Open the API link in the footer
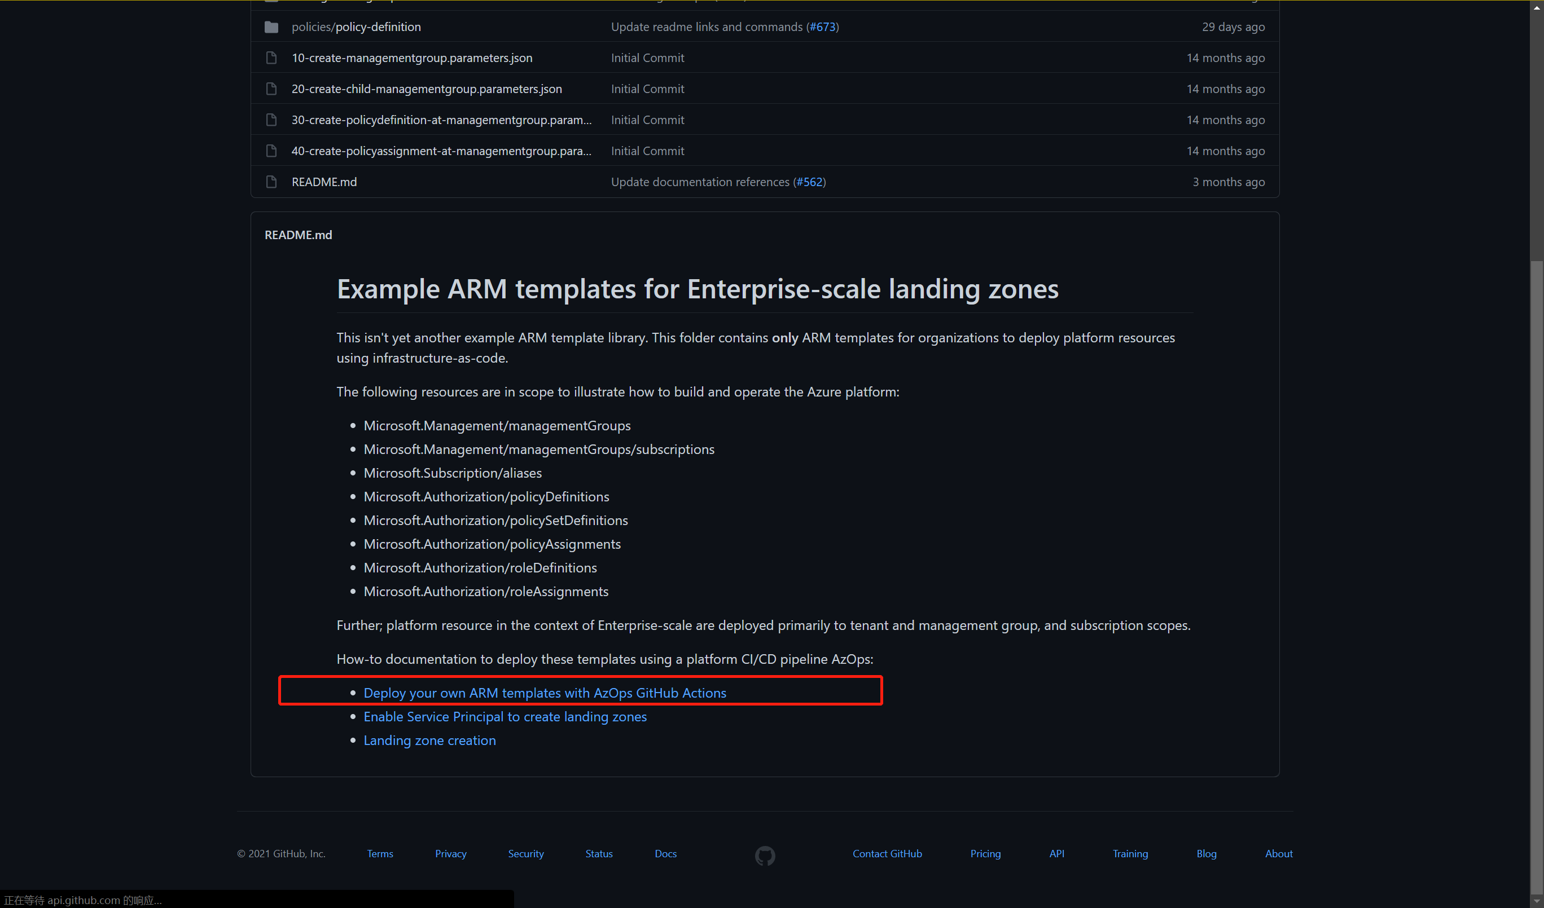This screenshot has height=908, width=1544. pyautogui.click(x=1056, y=853)
